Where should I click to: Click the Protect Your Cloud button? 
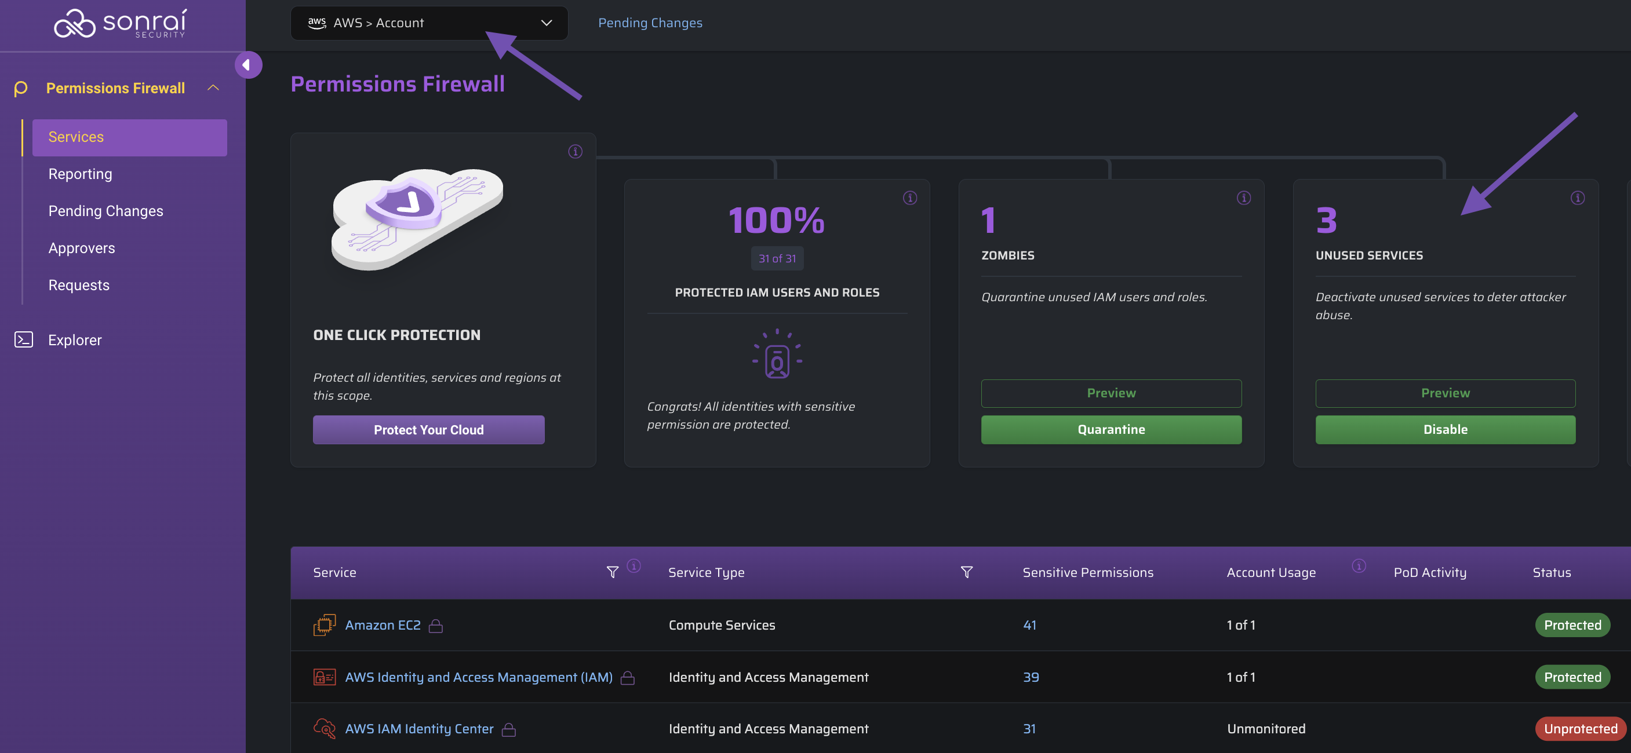[428, 430]
